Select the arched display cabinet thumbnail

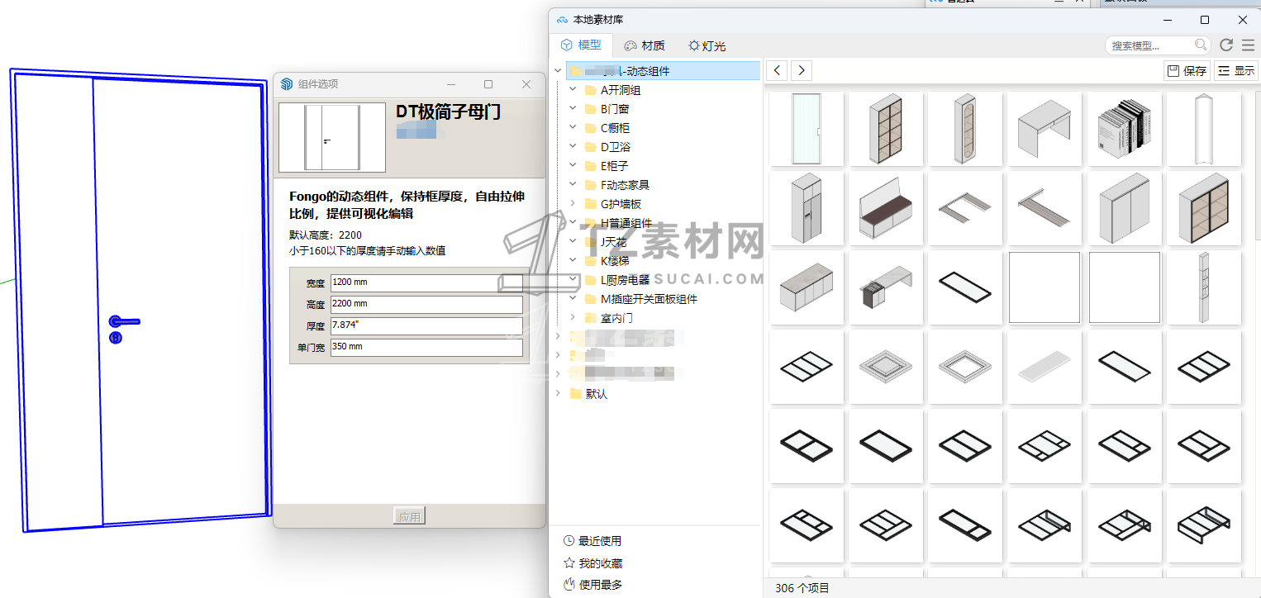965,129
